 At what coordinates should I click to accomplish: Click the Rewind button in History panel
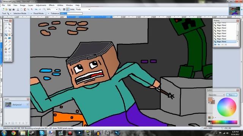pos(215,45)
